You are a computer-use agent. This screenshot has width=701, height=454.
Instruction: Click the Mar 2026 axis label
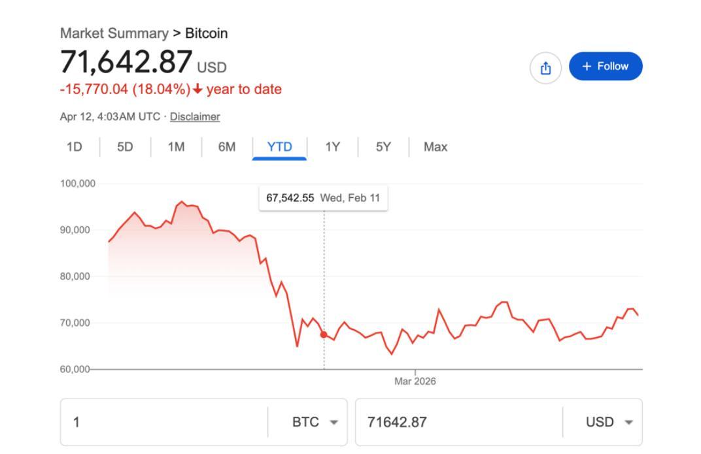pyautogui.click(x=415, y=381)
